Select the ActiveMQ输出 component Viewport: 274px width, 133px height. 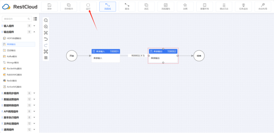19,87
